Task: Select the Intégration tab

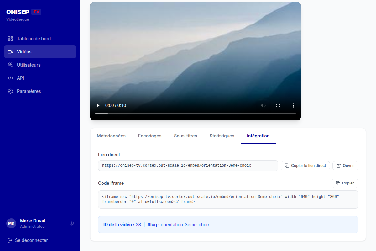Action: 258,136
